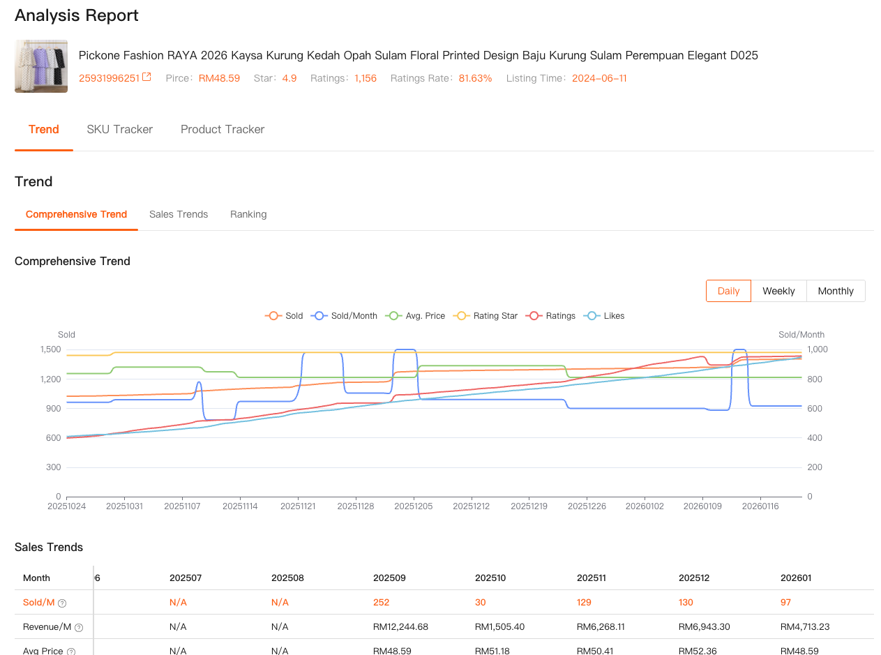The width and height of the screenshot is (881, 655).
Task: Select the Daily granularity button
Action: 728,291
